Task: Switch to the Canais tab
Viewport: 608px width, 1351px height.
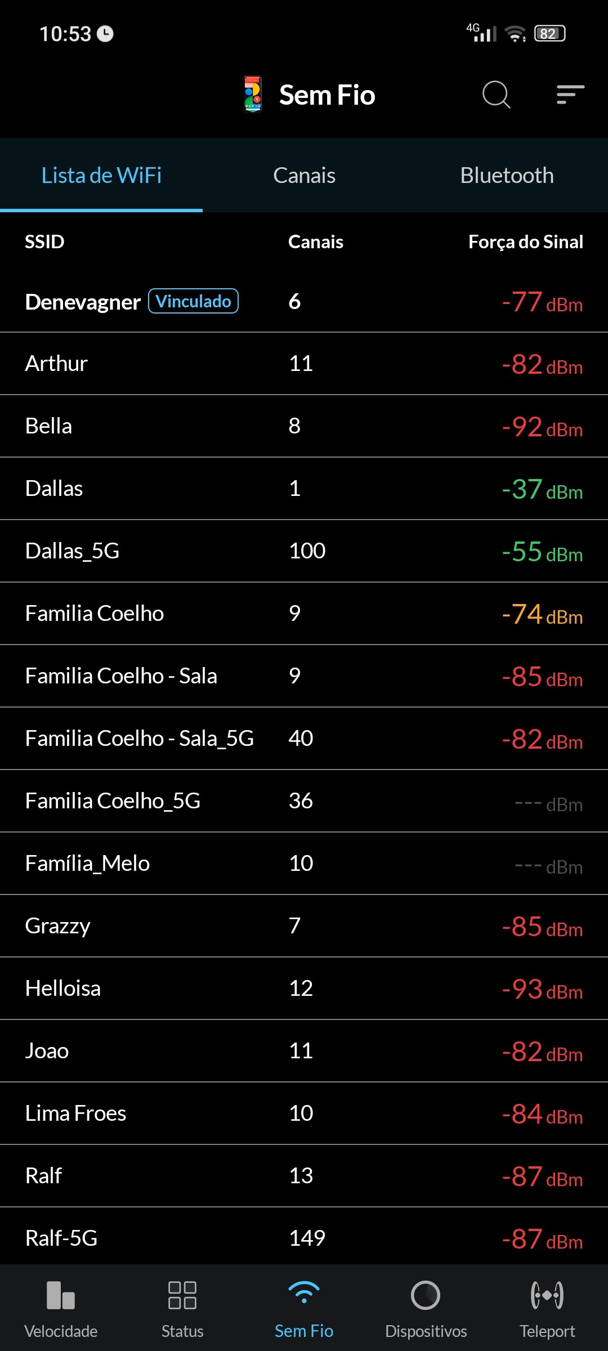Action: click(304, 176)
